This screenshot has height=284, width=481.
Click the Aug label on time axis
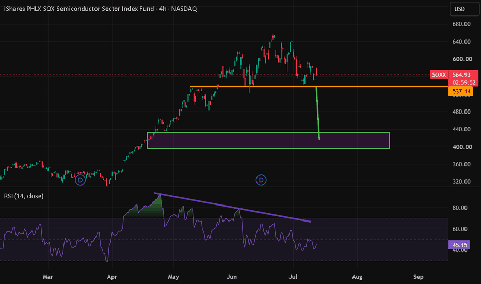357,277
